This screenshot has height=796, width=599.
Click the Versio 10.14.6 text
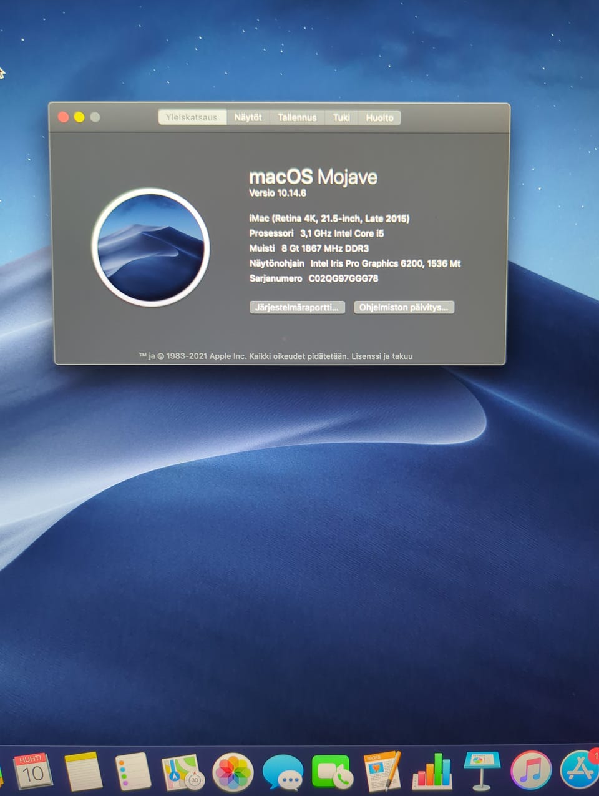278,193
